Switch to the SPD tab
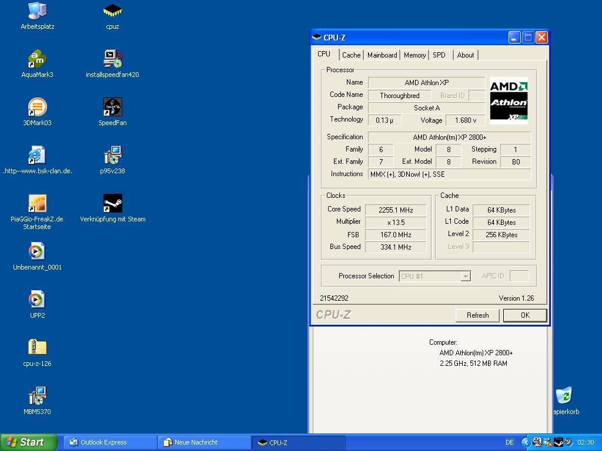602x451 pixels. [x=439, y=55]
